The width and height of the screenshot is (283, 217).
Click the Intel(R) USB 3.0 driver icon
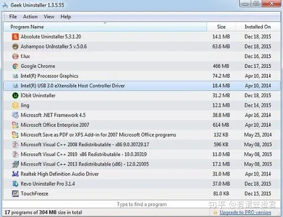(15, 86)
